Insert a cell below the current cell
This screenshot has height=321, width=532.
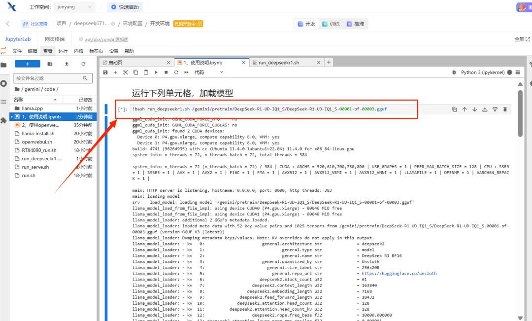point(495,109)
